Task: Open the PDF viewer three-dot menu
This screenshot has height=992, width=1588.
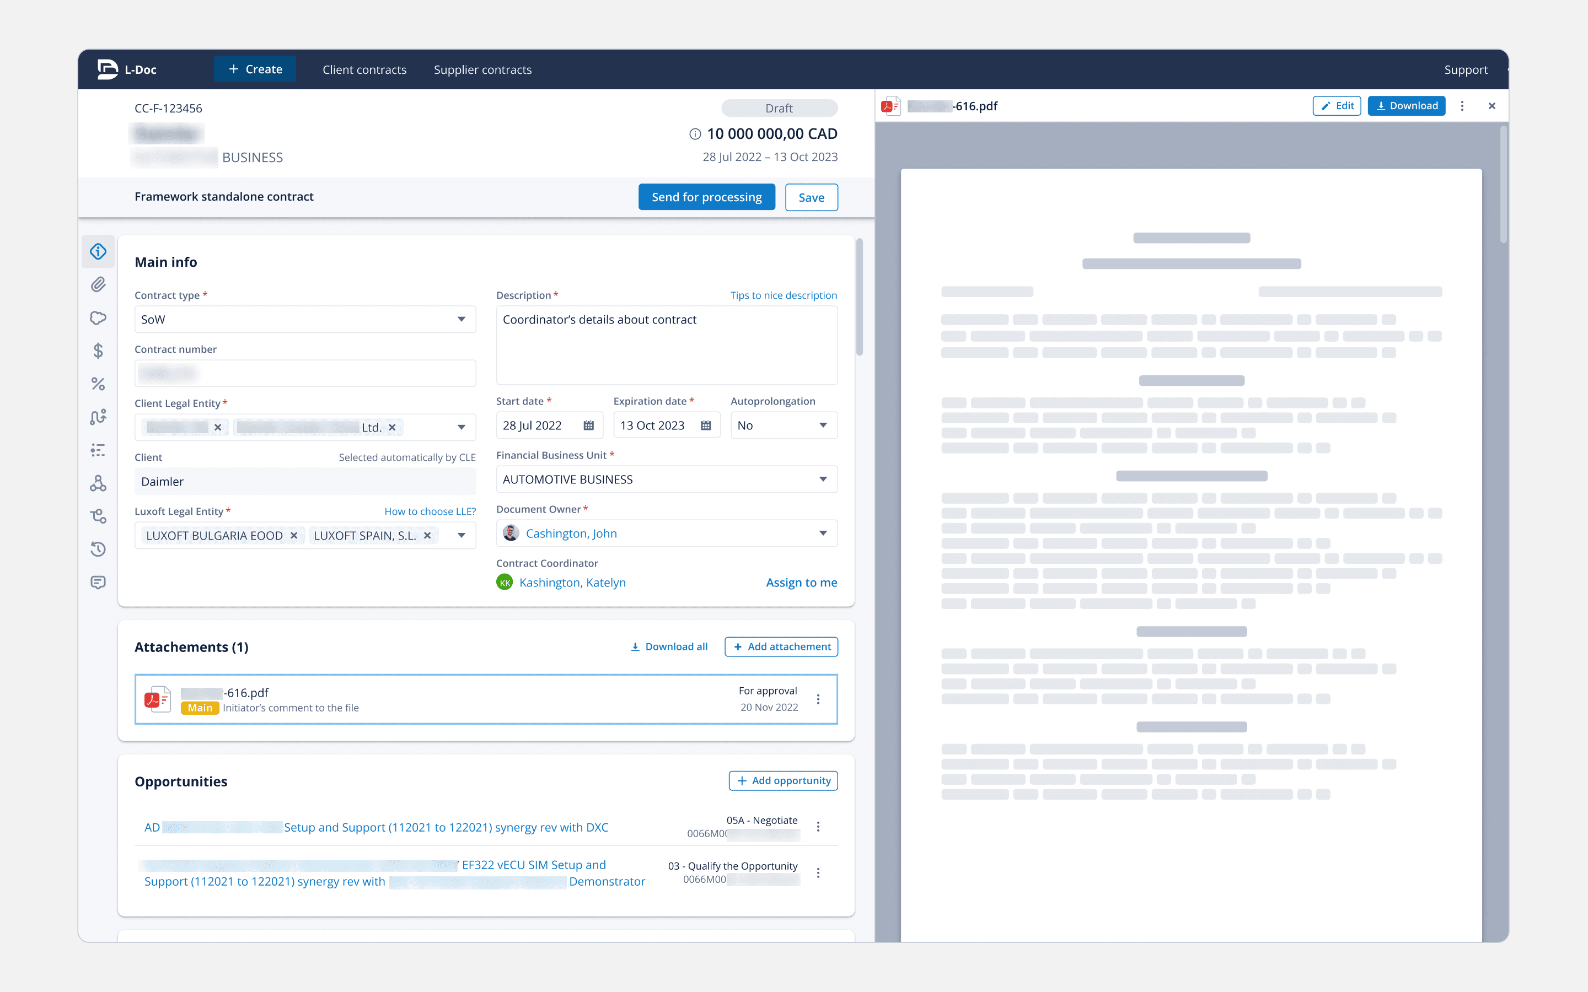Action: [x=1462, y=106]
